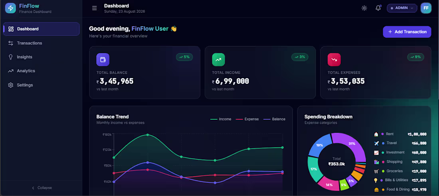Click the 3% badge on Total Income

coord(300,57)
